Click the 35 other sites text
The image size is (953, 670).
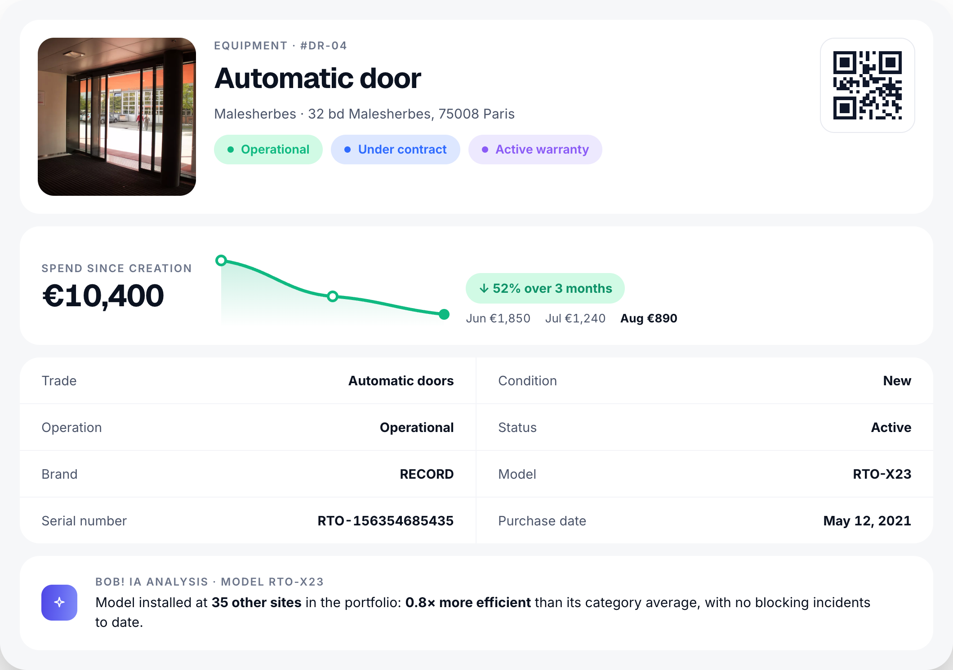tap(256, 603)
